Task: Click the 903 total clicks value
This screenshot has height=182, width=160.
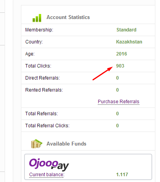Action: [x=120, y=66]
